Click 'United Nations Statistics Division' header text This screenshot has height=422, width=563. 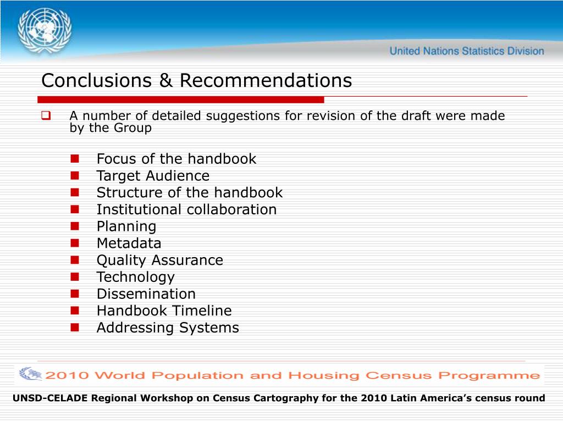click(467, 51)
